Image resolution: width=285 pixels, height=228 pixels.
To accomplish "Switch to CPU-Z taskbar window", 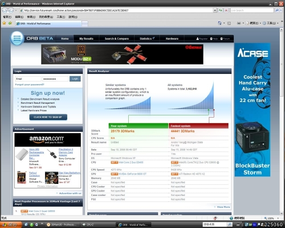I will click(98, 225).
